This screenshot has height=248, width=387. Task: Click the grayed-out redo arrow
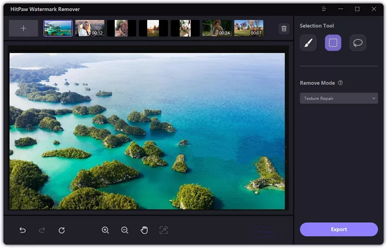42,230
